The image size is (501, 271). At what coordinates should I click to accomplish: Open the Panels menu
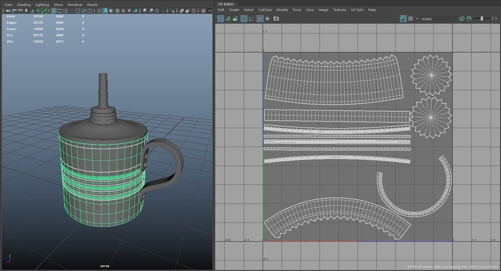click(x=92, y=5)
